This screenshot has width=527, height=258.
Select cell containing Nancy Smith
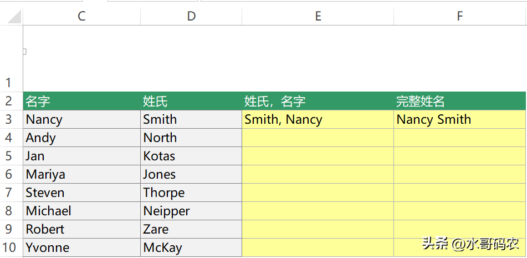(x=460, y=119)
